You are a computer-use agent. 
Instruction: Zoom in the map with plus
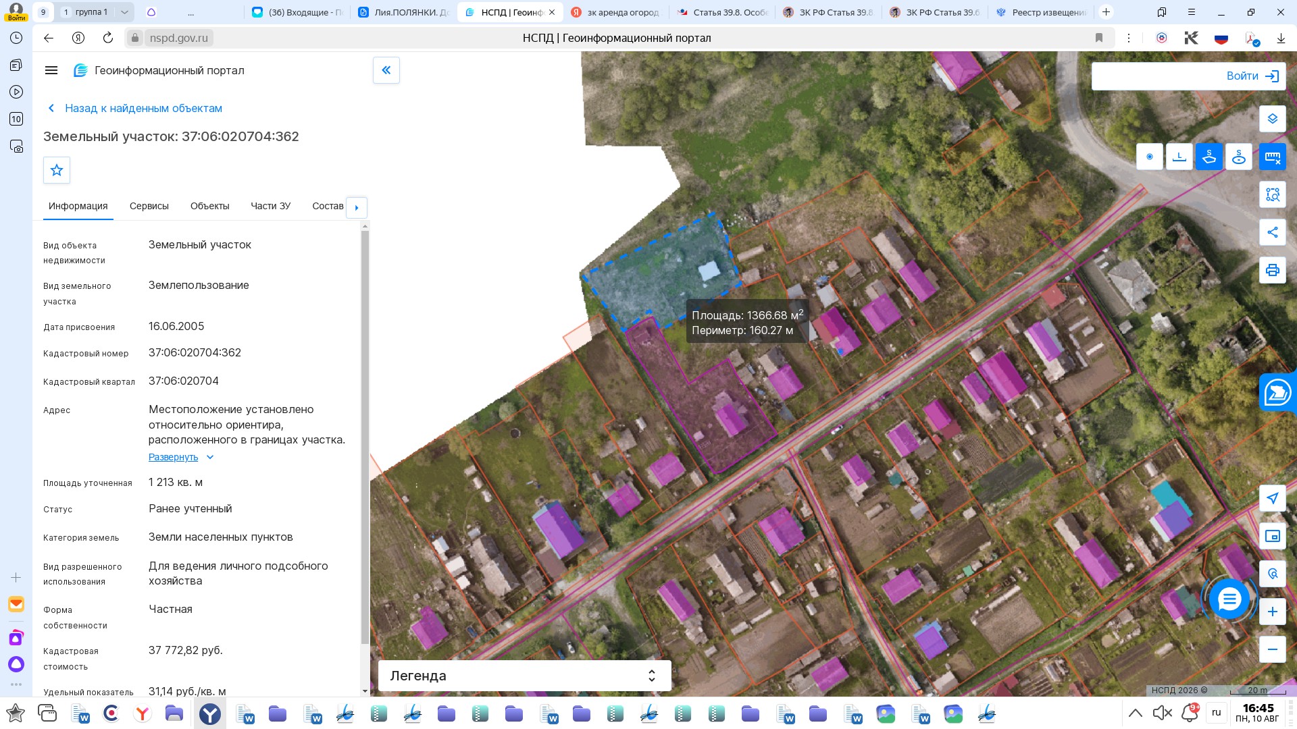click(1272, 612)
